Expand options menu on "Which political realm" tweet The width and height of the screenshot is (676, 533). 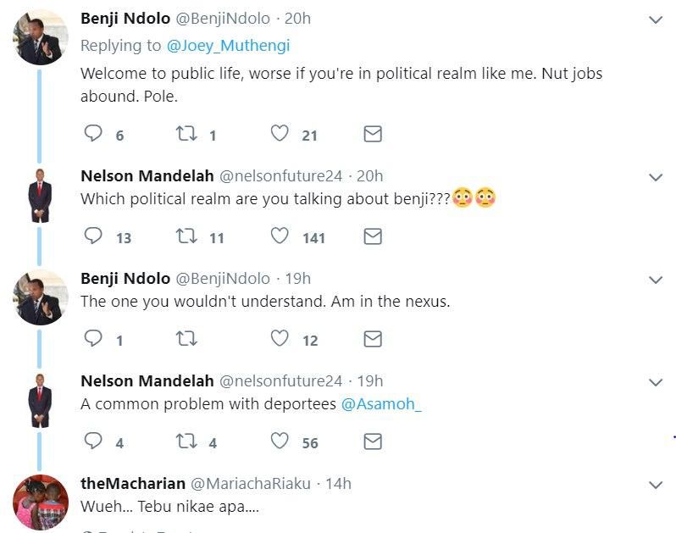(x=656, y=177)
